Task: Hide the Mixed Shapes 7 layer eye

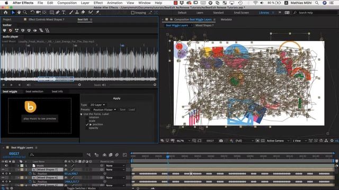Action: click(3, 169)
